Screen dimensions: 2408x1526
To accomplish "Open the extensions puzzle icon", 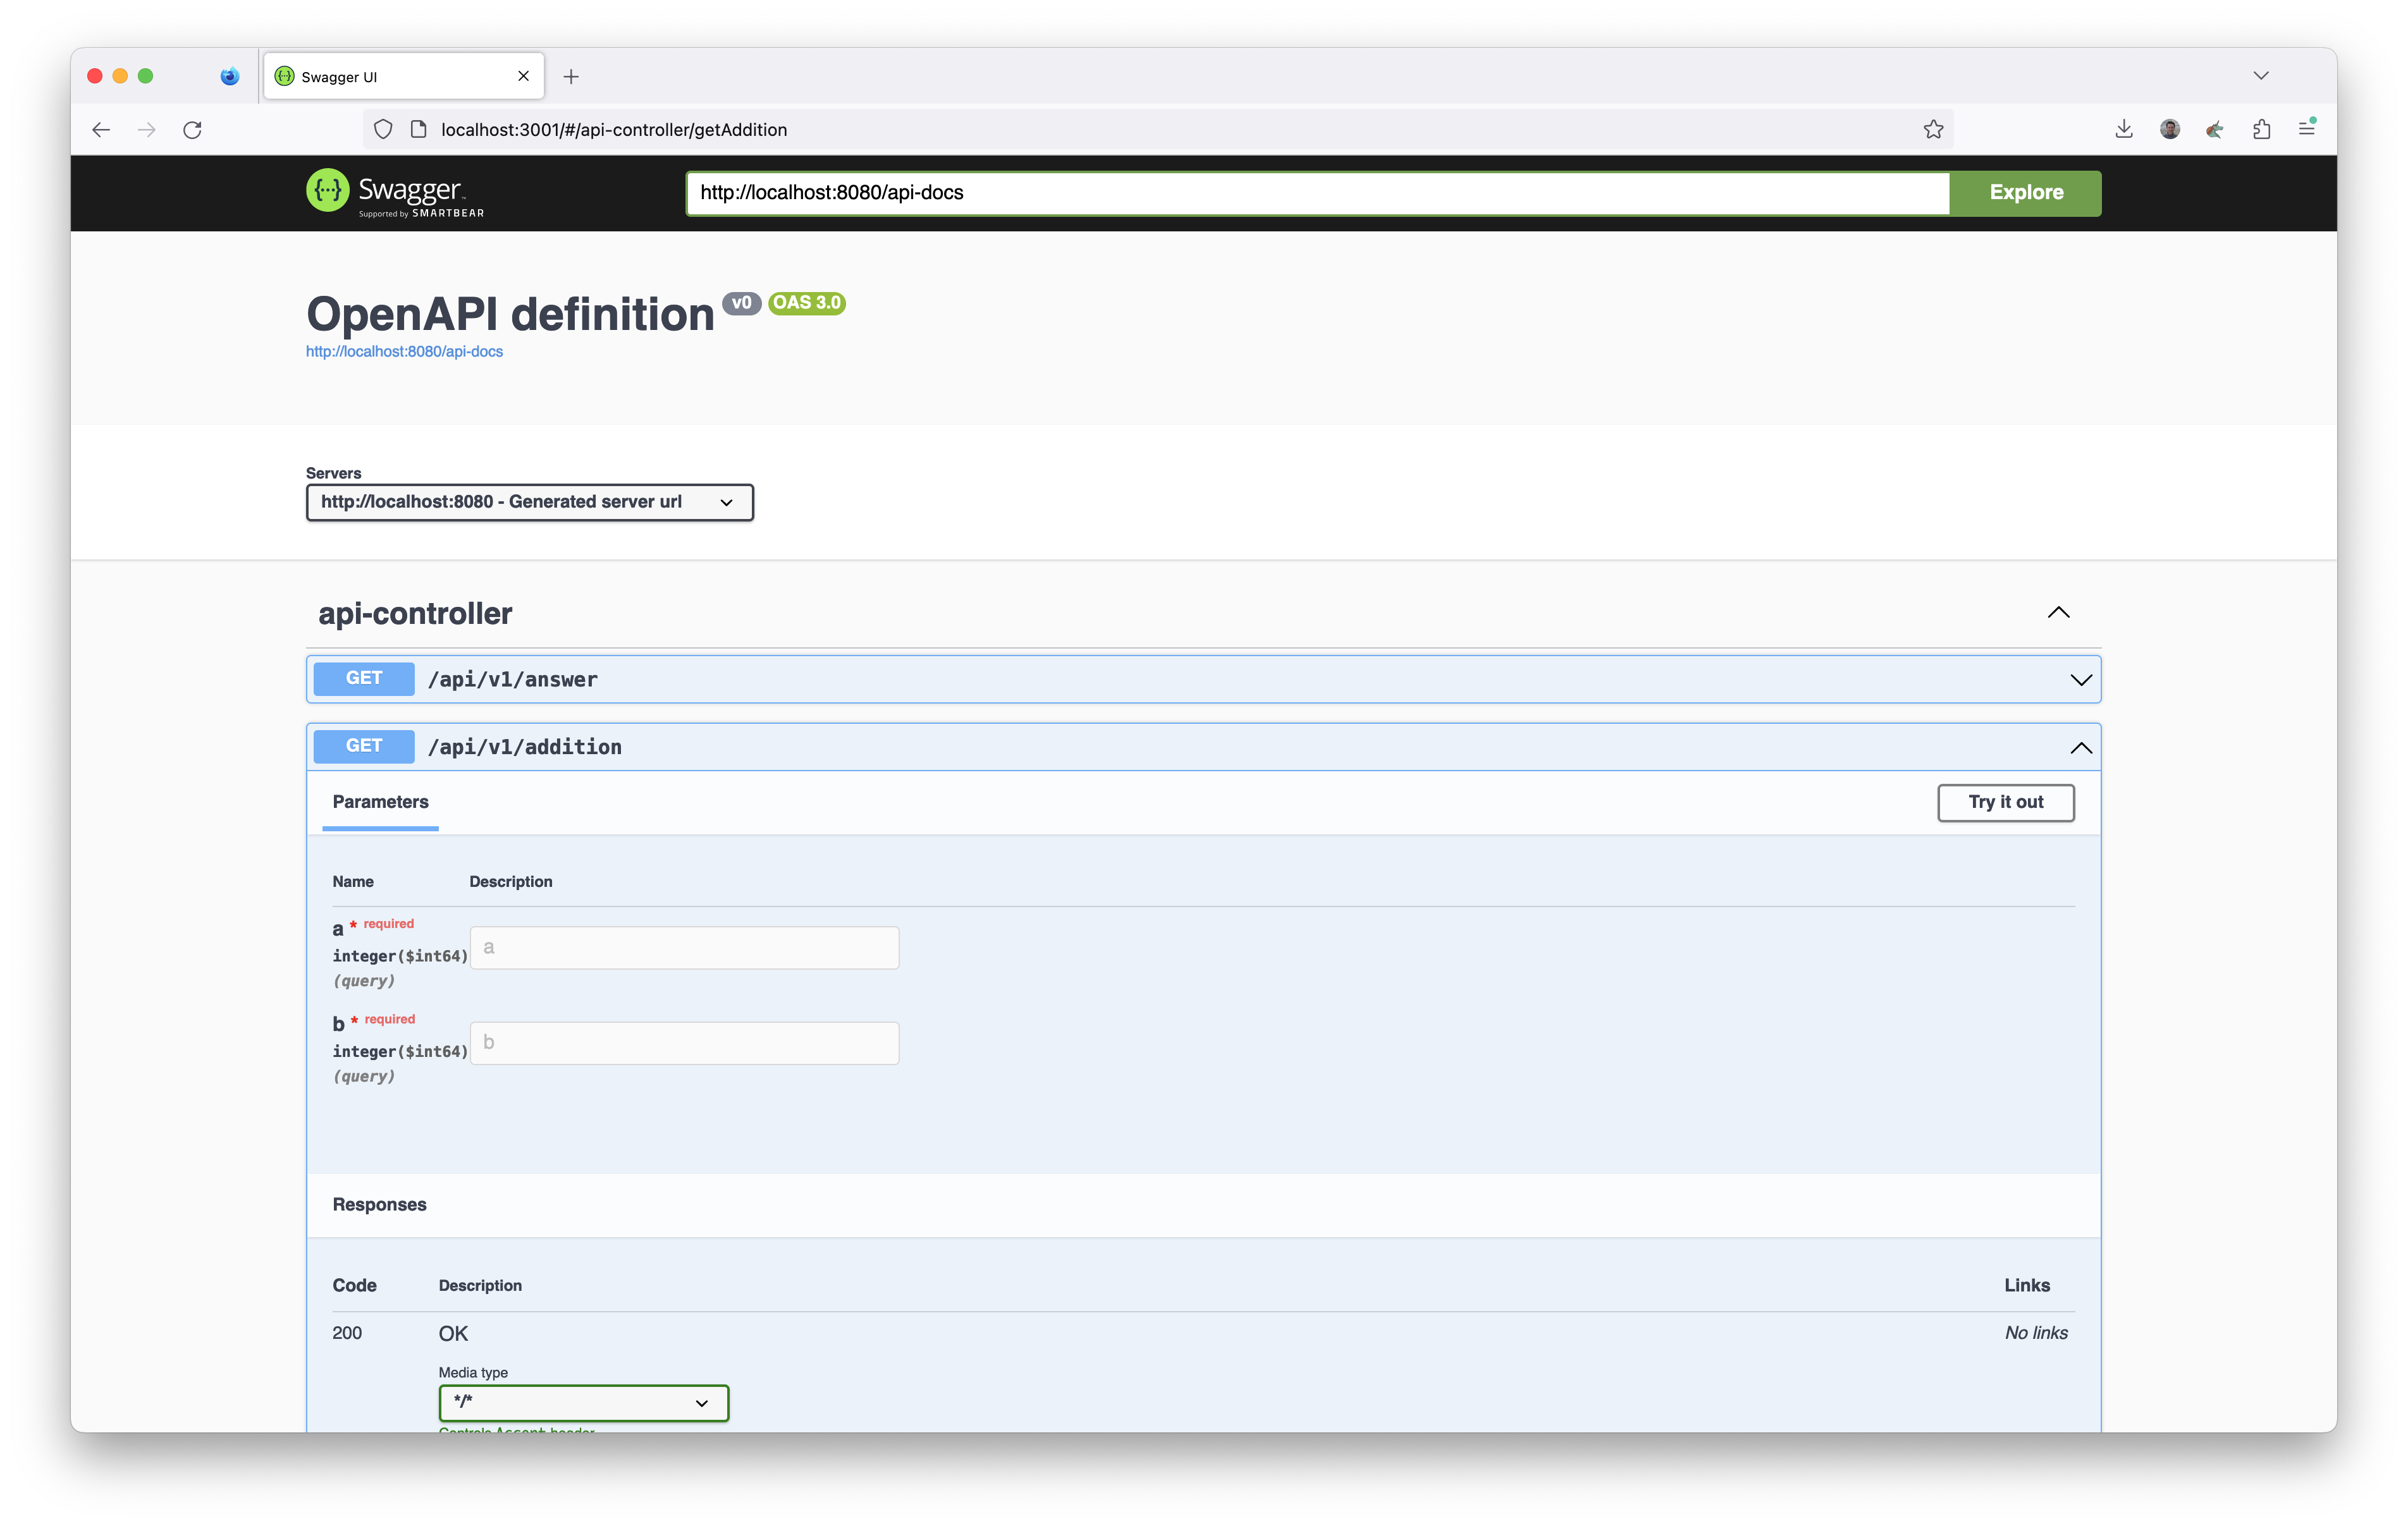I will pyautogui.click(x=2261, y=129).
